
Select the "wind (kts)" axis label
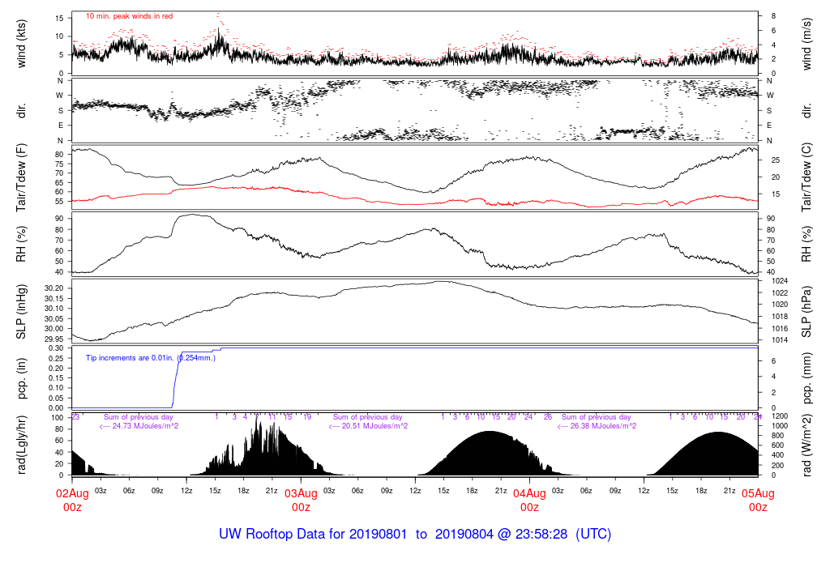(22, 43)
